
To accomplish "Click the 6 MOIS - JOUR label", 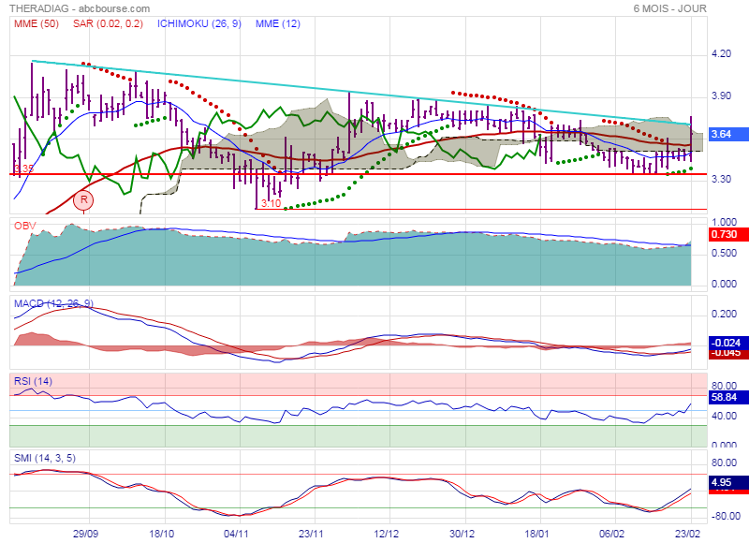I will pos(669,8).
